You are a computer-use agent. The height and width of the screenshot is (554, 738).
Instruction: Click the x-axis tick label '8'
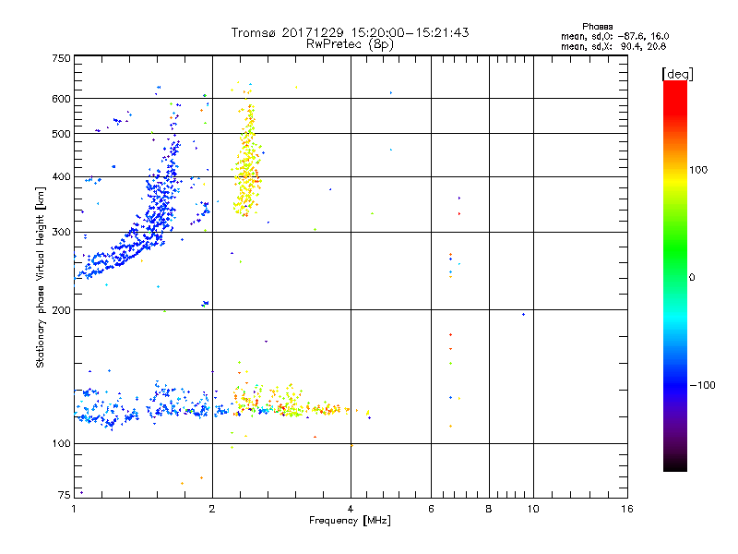pyautogui.click(x=489, y=509)
